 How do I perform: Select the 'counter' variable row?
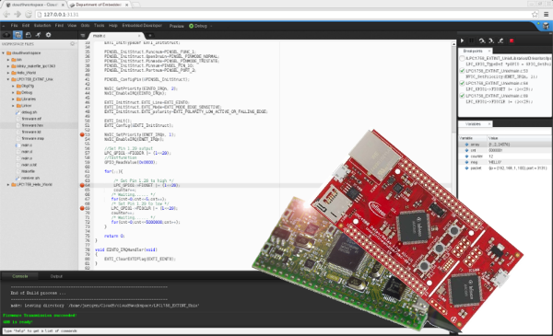point(505,156)
